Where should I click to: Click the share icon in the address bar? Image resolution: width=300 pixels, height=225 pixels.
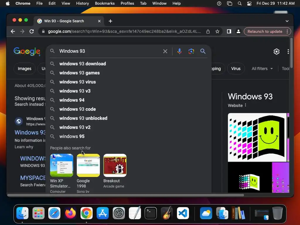(208, 31)
